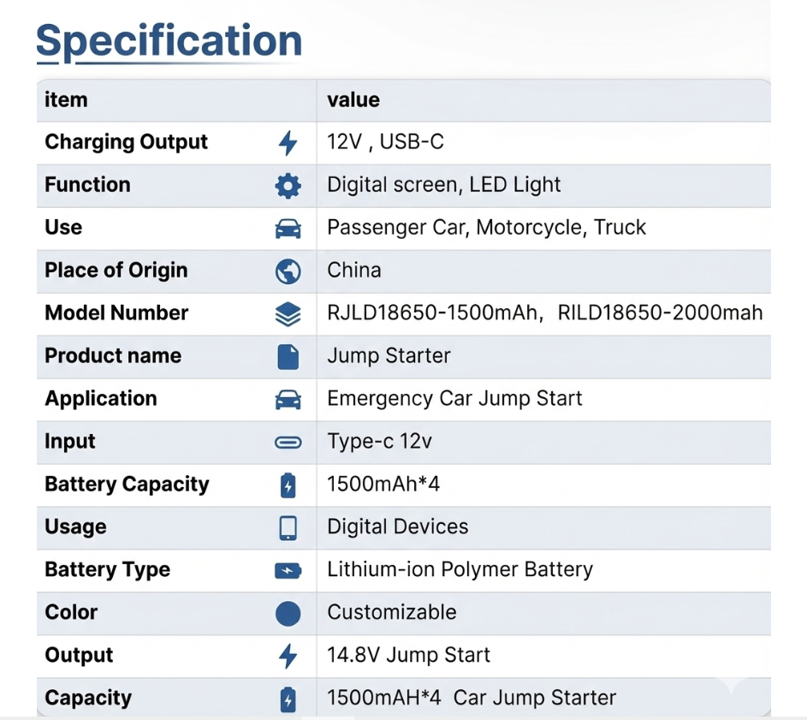Click the car icon in the Use row
This screenshot has height=720, width=807.
[288, 229]
